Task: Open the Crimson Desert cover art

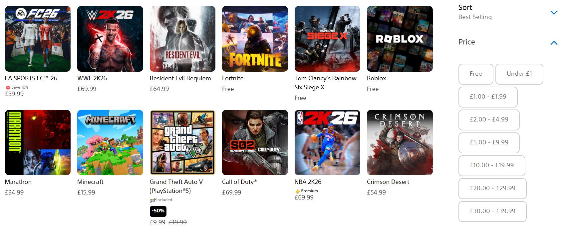Action: [x=400, y=142]
